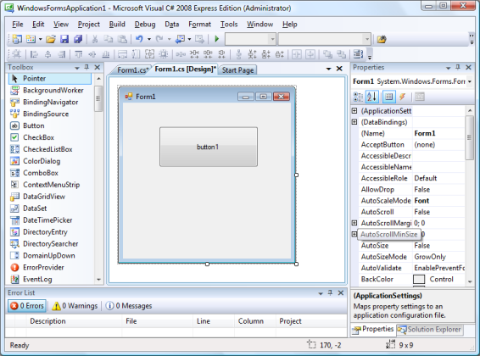The image size is (480, 356).
Task: Click the Properties grid scroll up arrow
Action: [470, 110]
